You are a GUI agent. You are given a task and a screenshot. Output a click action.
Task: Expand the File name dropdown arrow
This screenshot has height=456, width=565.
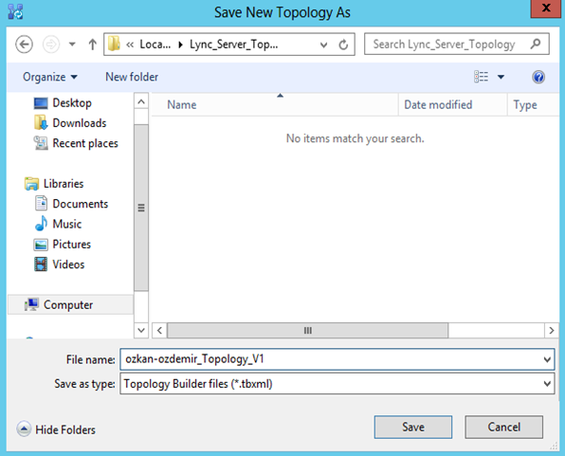click(547, 359)
